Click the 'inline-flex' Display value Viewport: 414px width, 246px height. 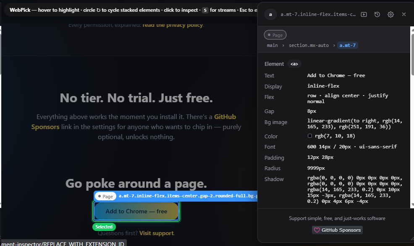(x=323, y=86)
